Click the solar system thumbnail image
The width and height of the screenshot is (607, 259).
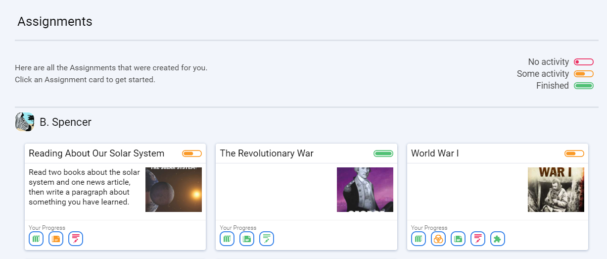[x=174, y=190]
